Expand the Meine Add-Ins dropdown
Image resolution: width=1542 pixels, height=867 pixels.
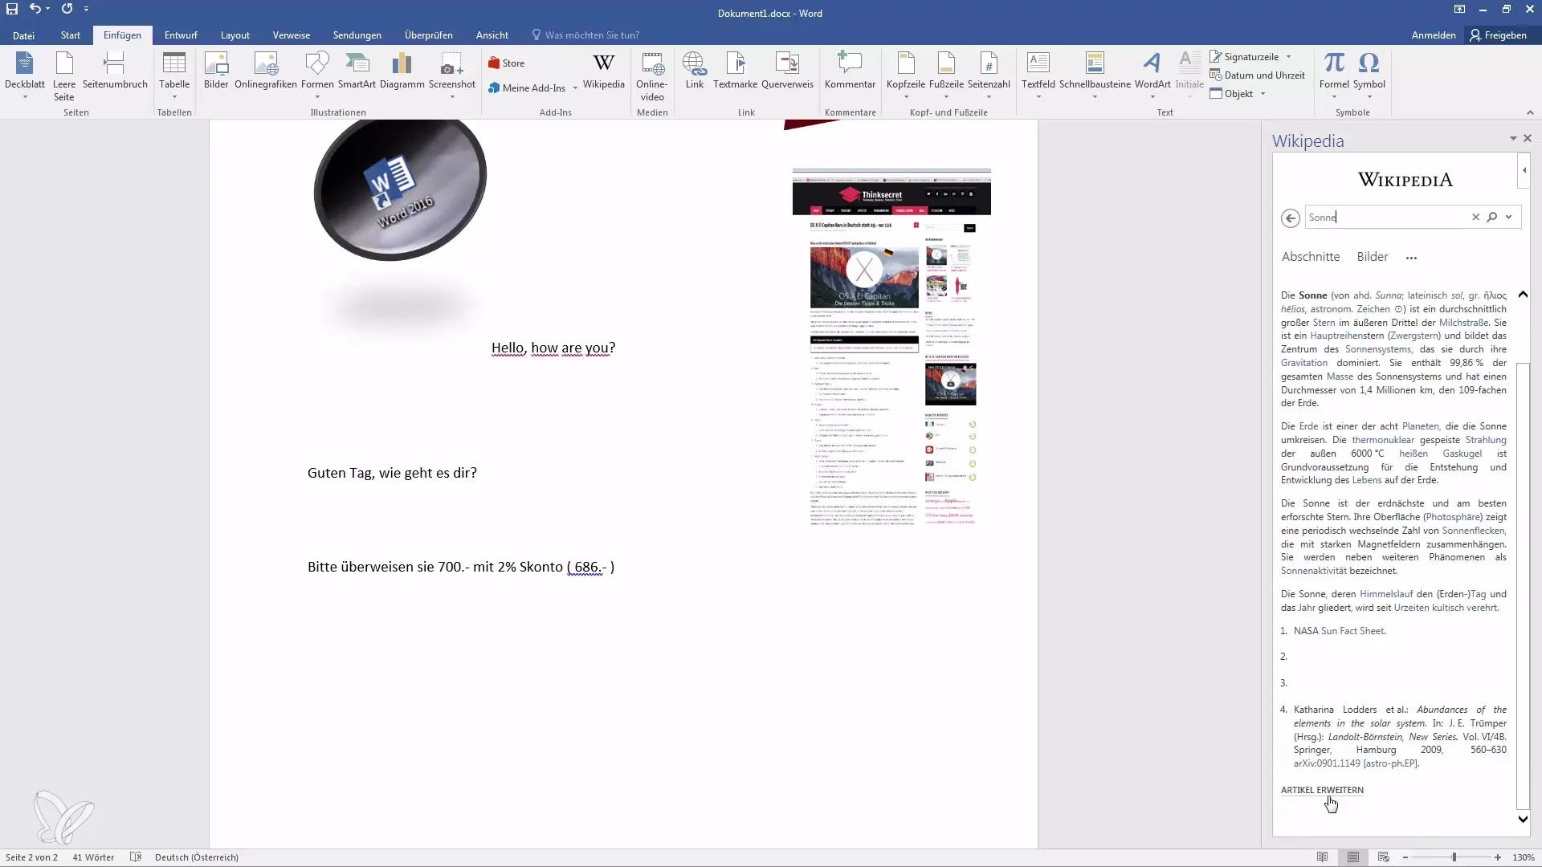coord(575,88)
